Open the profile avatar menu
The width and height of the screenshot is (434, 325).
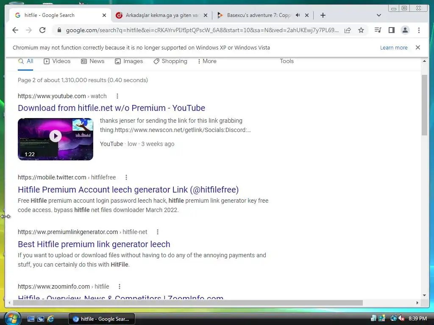[405, 30]
